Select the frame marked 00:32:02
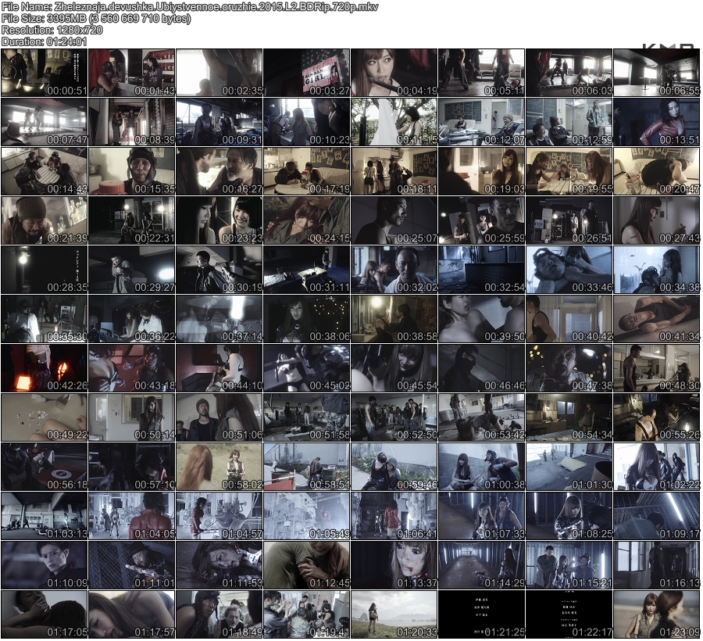Viewport: 703px width, 641px height. pos(394,270)
